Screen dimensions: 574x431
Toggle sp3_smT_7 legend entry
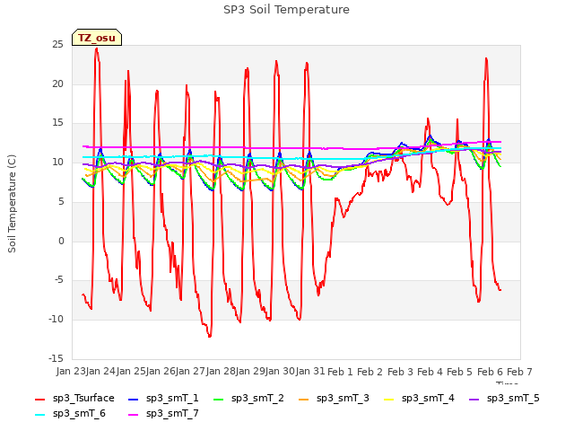click(163, 414)
